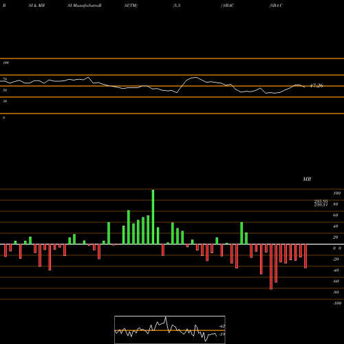Click the ') SBAC' header text
344x344 pixels.
pyautogui.click(x=227, y=6)
